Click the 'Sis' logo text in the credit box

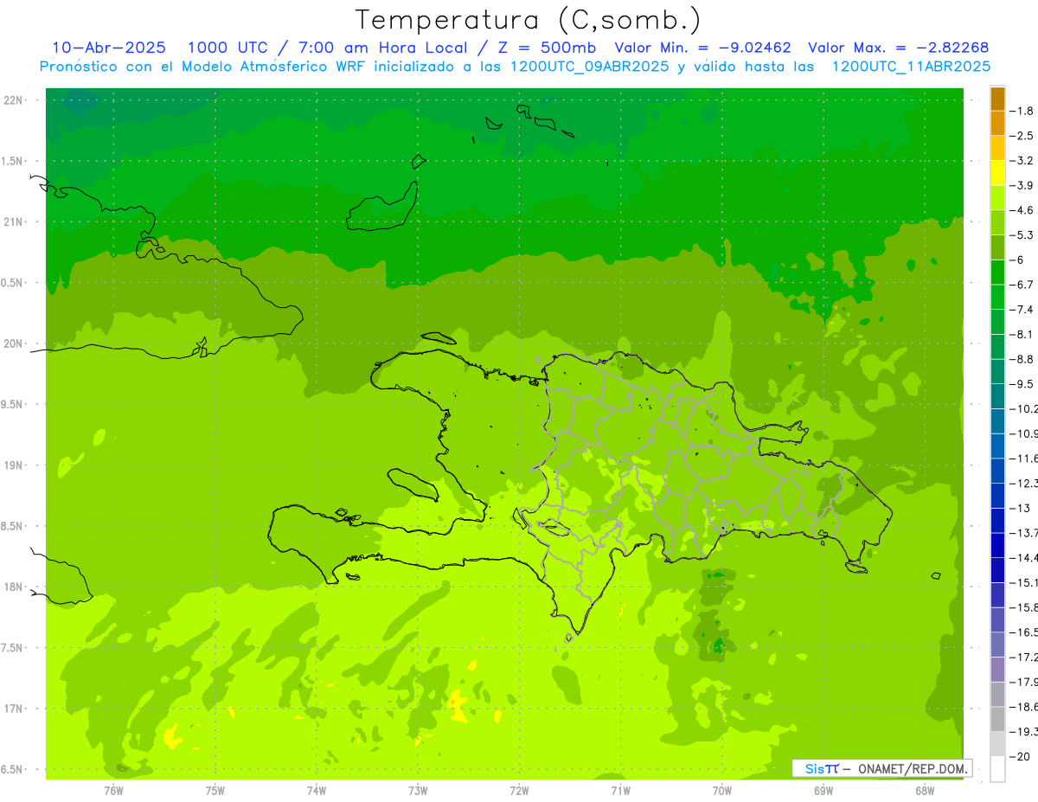point(814,768)
